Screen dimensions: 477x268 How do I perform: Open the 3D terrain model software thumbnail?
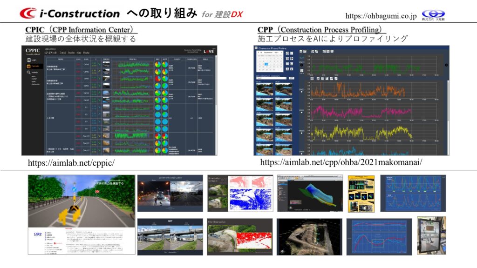(x=310, y=193)
